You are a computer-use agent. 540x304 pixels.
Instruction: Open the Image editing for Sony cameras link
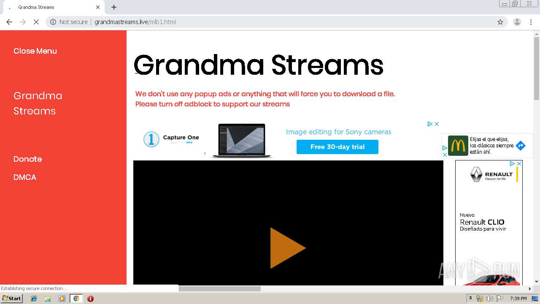coord(339,132)
